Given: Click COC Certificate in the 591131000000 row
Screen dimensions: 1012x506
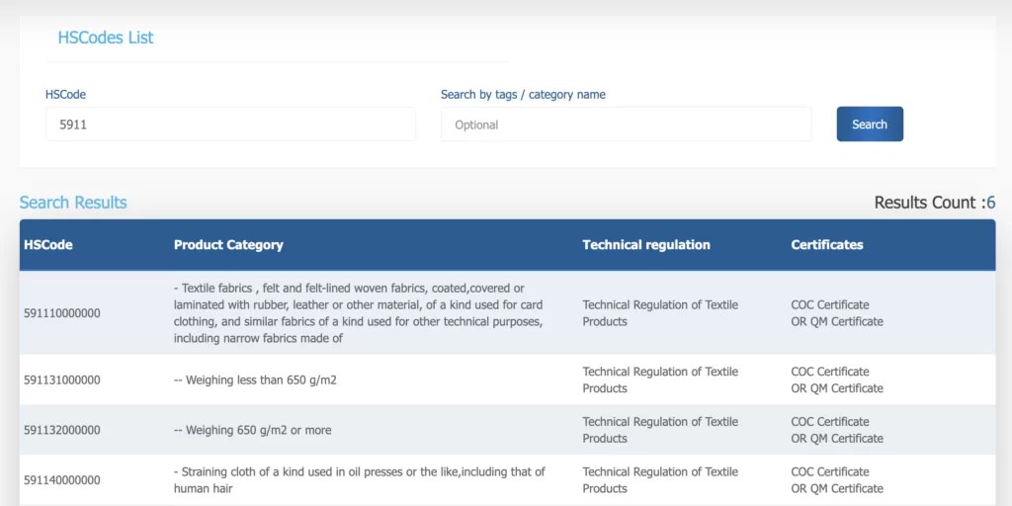Looking at the screenshot, I should pos(830,372).
